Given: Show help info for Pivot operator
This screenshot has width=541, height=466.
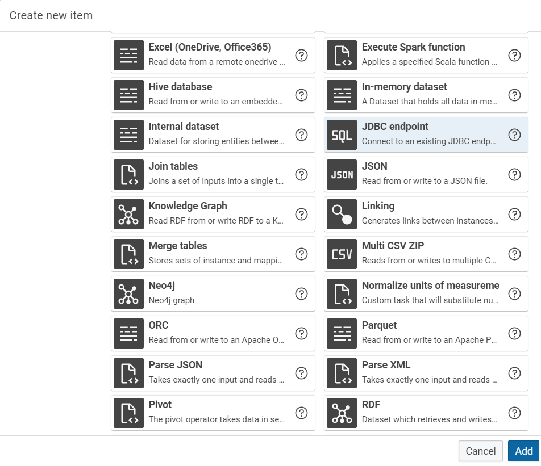Looking at the screenshot, I should pyautogui.click(x=302, y=413).
